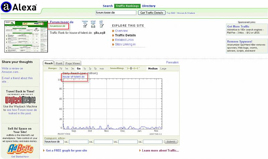Open the Search menu item
Viewport: 268px width, 159px height.
108,6
